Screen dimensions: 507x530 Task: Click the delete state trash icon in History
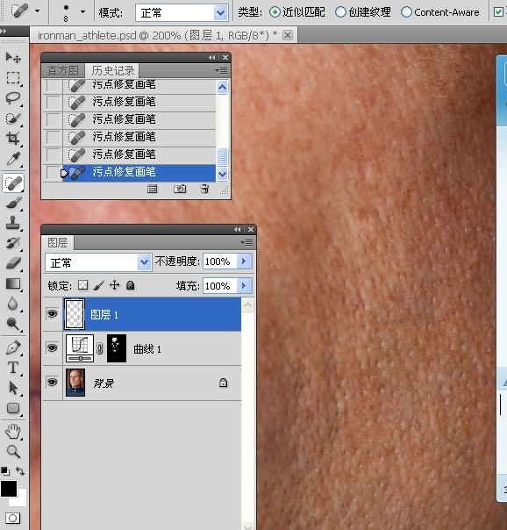(x=204, y=189)
